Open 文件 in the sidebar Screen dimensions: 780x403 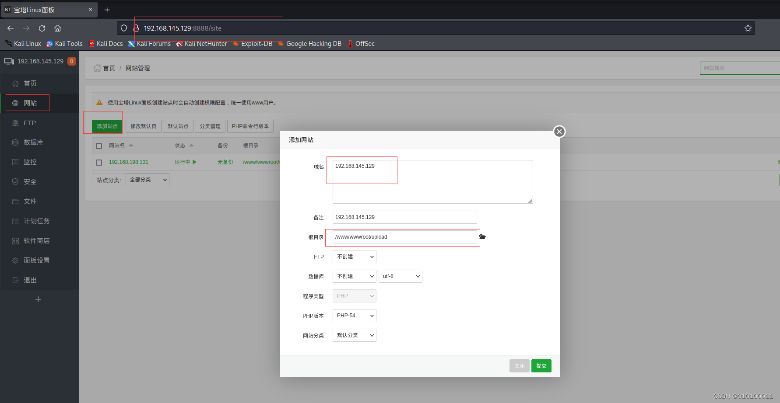(x=39, y=201)
